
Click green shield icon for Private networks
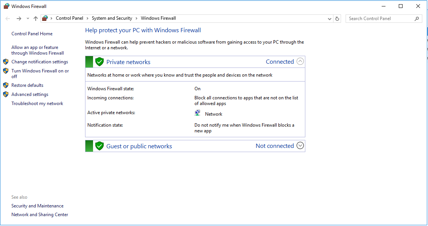[x=99, y=62]
